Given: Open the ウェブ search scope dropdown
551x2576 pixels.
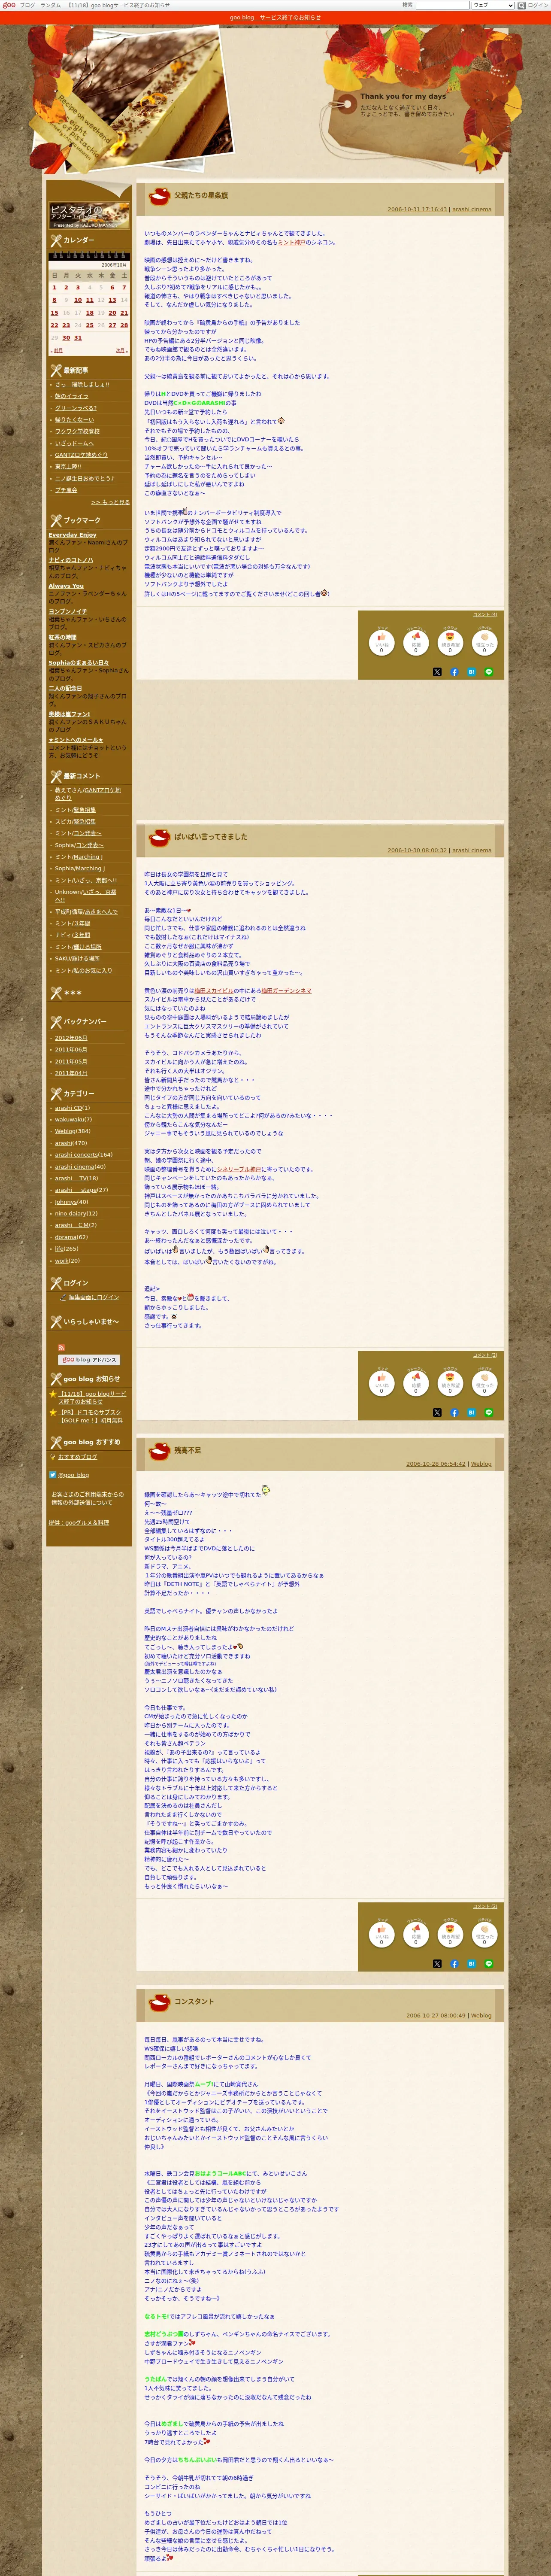Looking at the screenshot, I should [493, 5].
